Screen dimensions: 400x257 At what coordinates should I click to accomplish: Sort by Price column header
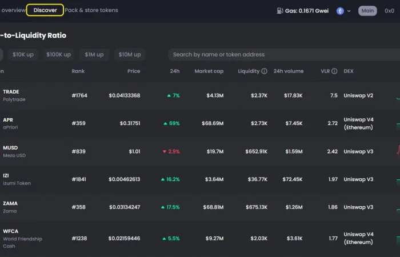pos(134,71)
